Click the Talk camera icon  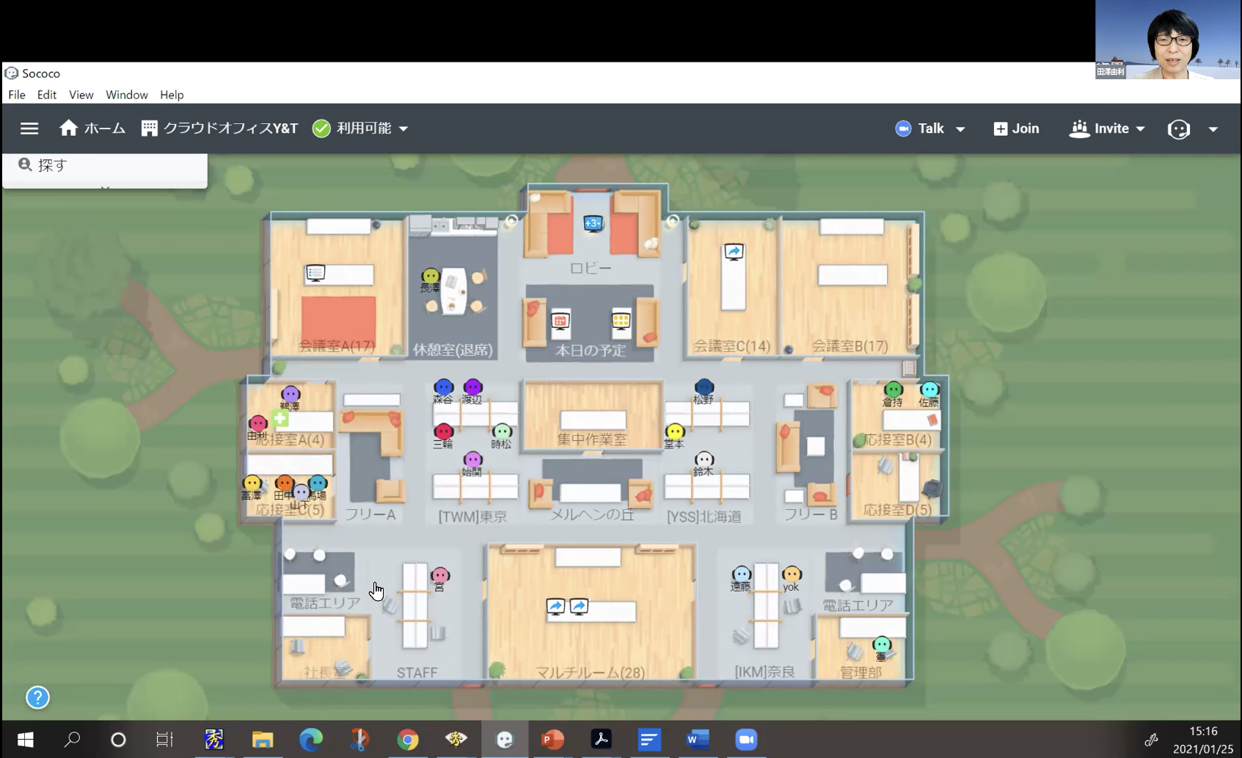[x=903, y=128]
